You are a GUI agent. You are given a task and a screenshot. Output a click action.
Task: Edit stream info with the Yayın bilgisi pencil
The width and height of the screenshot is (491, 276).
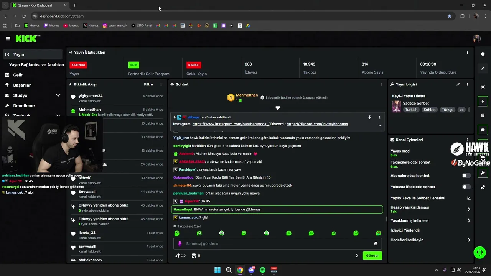(x=458, y=84)
